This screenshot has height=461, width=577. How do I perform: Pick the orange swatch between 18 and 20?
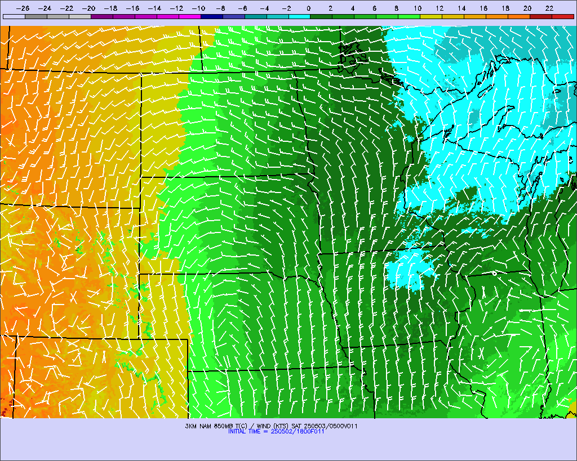click(519, 16)
